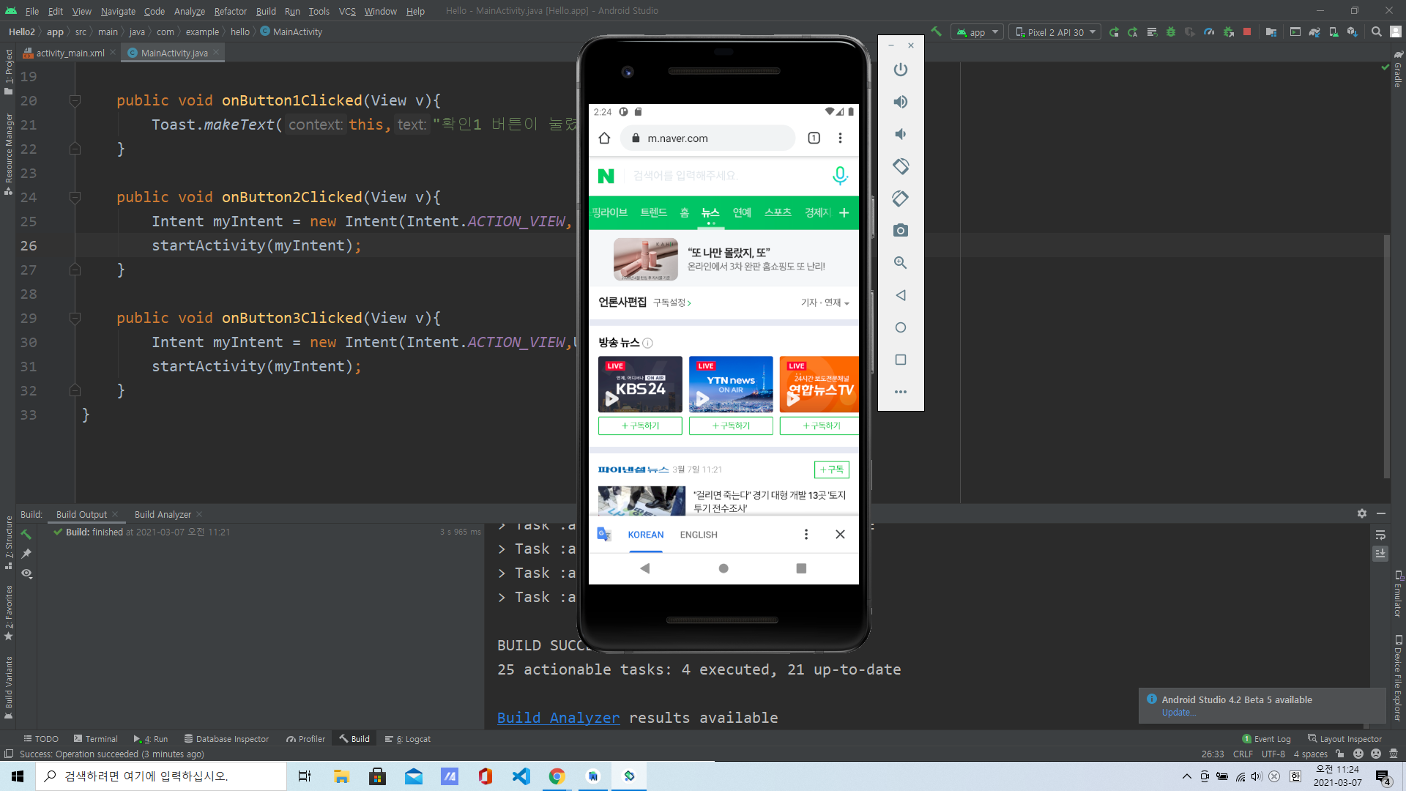Subscribe to KBS24 with 구독하기 button
1406x791 pixels.
point(640,426)
